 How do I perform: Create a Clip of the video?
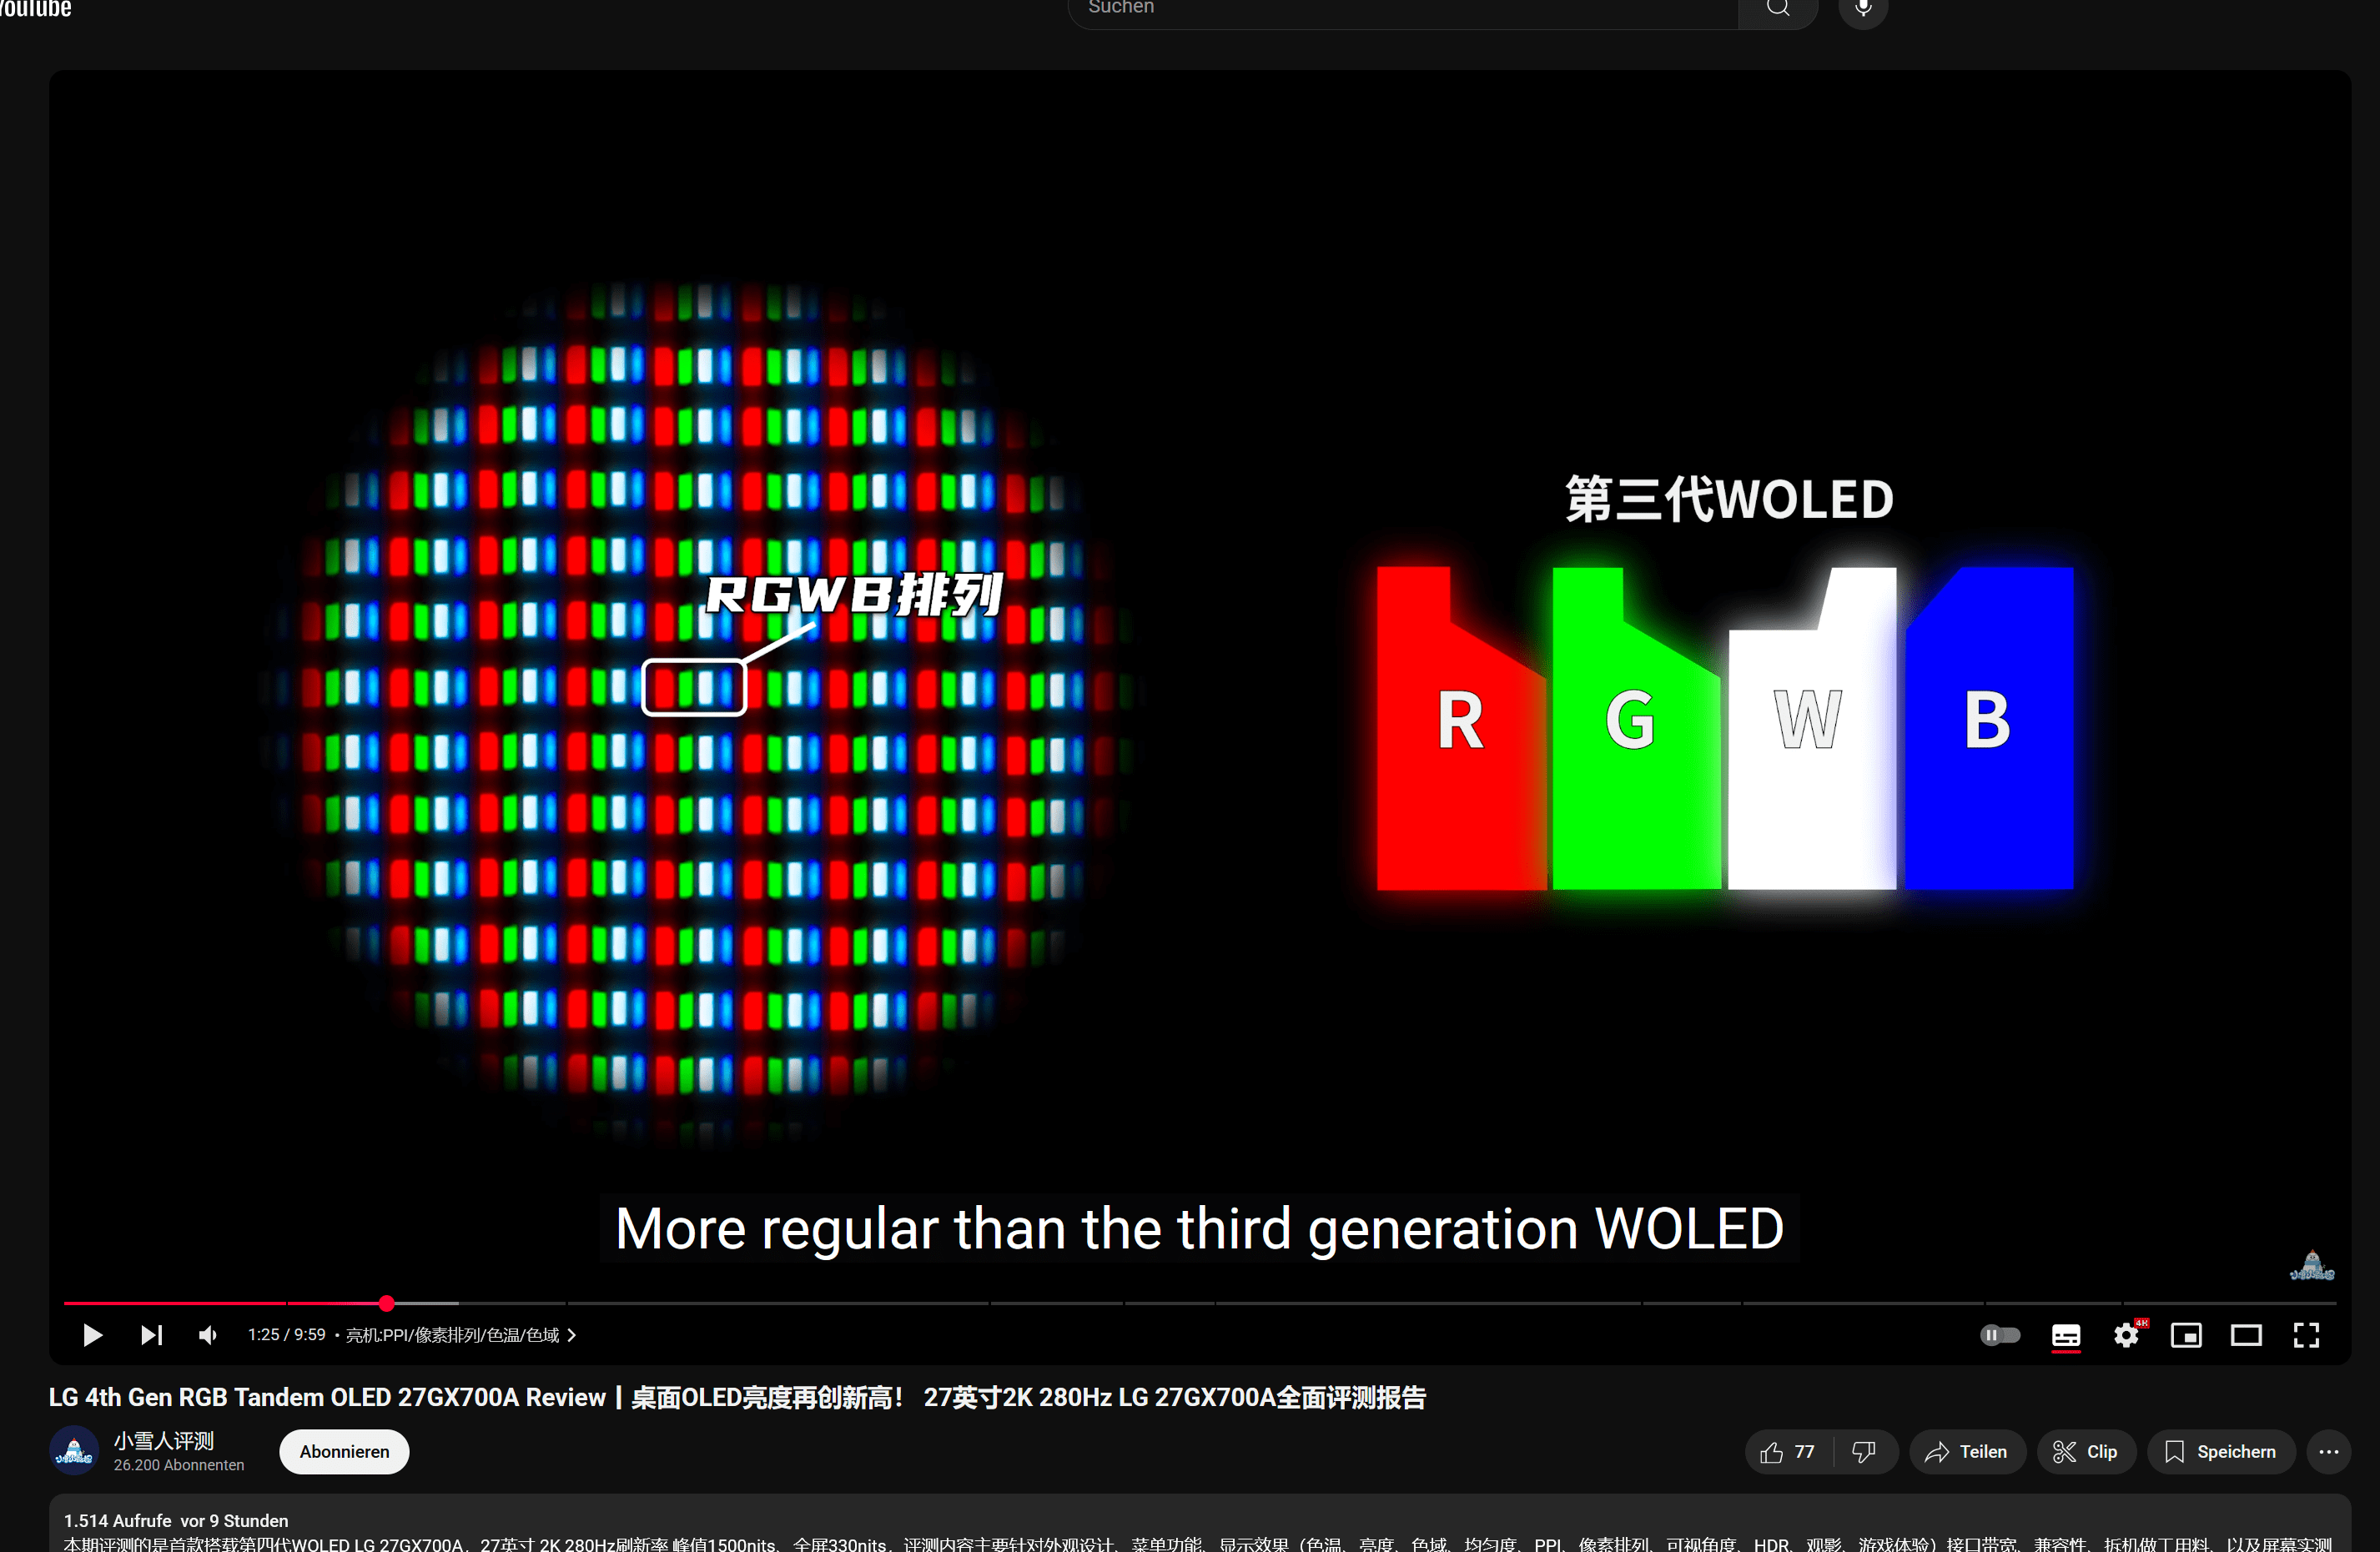point(2086,1451)
